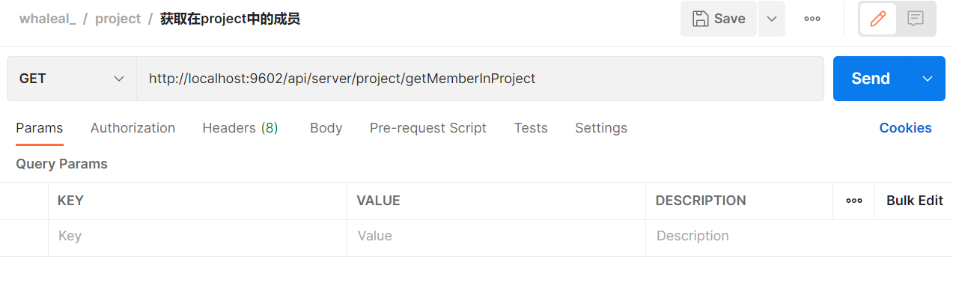
Task: Go to the Body tab
Action: pos(326,128)
